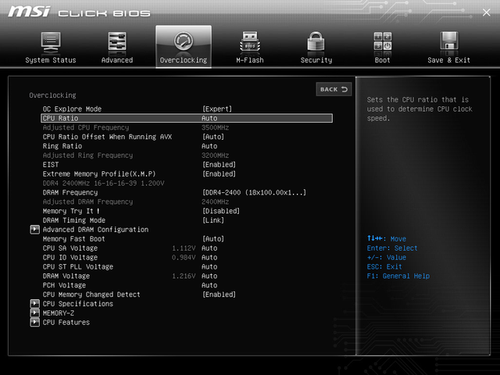Viewport: 500px width, 375px height.
Task: Click the Adjusted DRAM Frequency 2400MHz value
Action: tap(216, 202)
